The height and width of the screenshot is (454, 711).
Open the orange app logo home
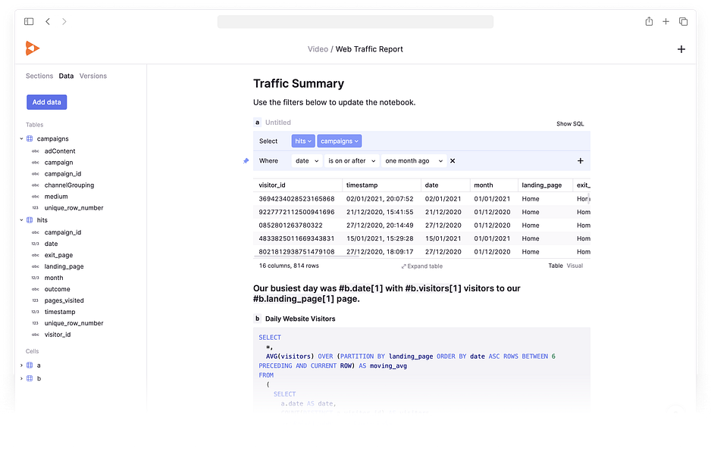[32, 48]
